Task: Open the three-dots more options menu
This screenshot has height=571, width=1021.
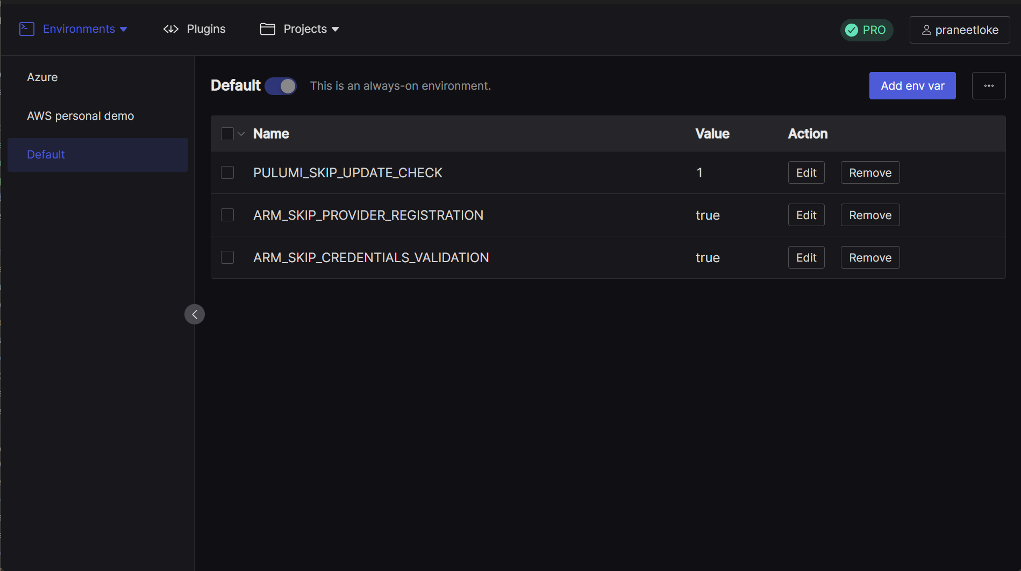Action: (x=989, y=86)
